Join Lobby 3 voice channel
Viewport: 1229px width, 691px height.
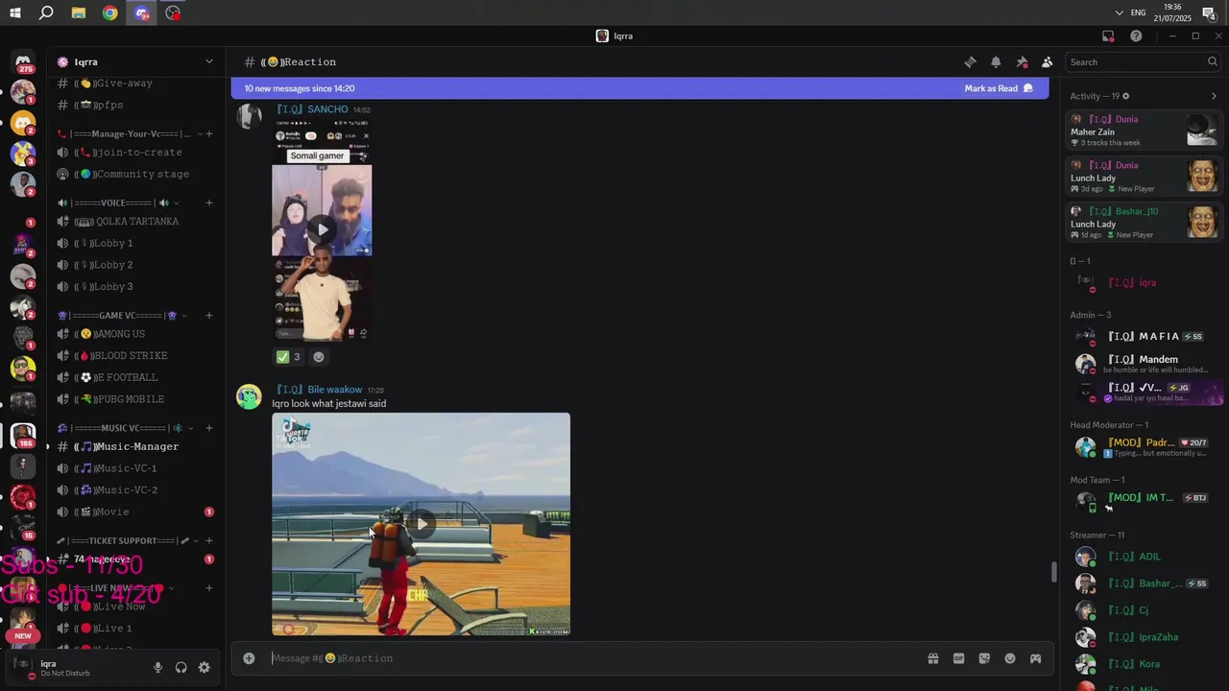click(x=135, y=287)
